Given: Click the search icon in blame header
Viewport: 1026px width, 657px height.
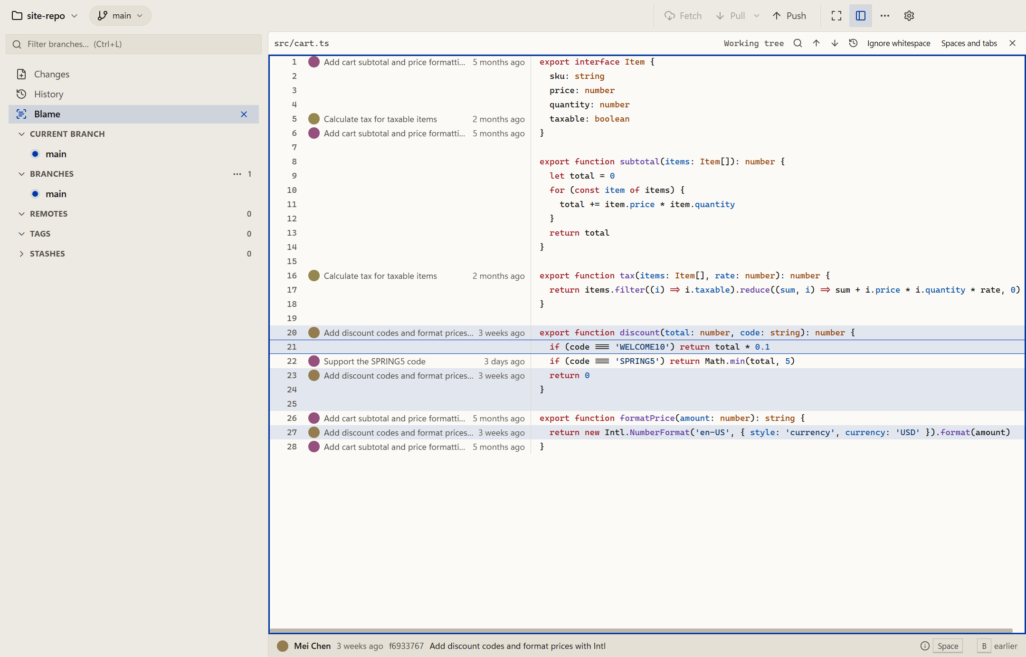Looking at the screenshot, I should [798, 43].
